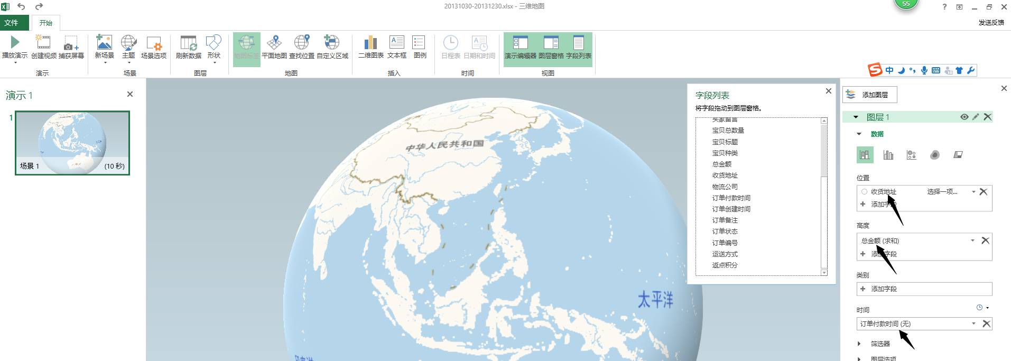1011x361 pixels.
Task: Click 创建视频 in the ribbon
Action: (43, 48)
